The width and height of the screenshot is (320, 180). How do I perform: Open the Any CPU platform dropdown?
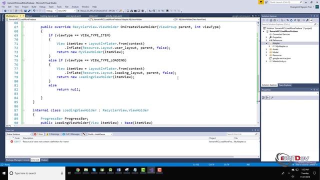tap(66, 11)
